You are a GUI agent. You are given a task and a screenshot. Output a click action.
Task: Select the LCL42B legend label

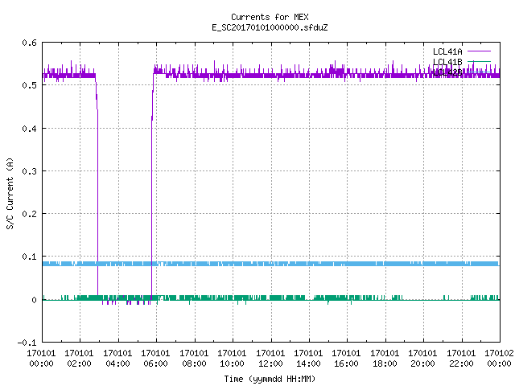pyautogui.click(x=447, y=72)
